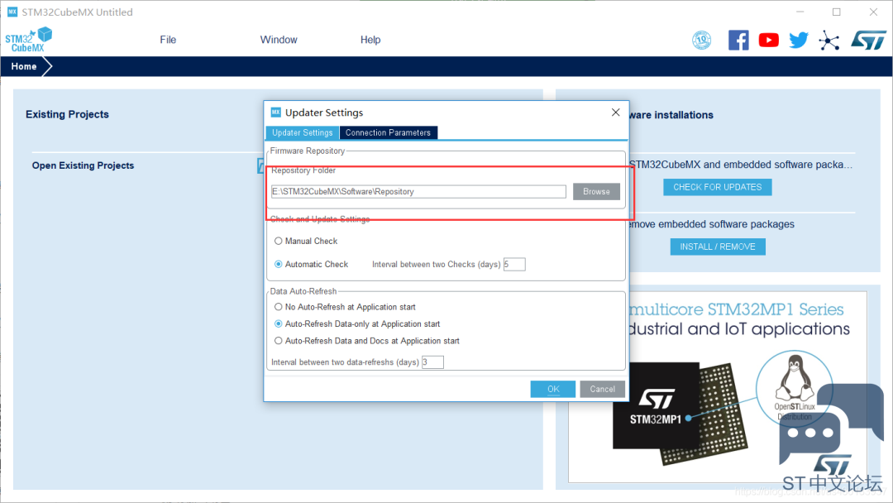The image size is (893, 503).
Task: Click the Repository Folder path field
Action: point(418,191)
